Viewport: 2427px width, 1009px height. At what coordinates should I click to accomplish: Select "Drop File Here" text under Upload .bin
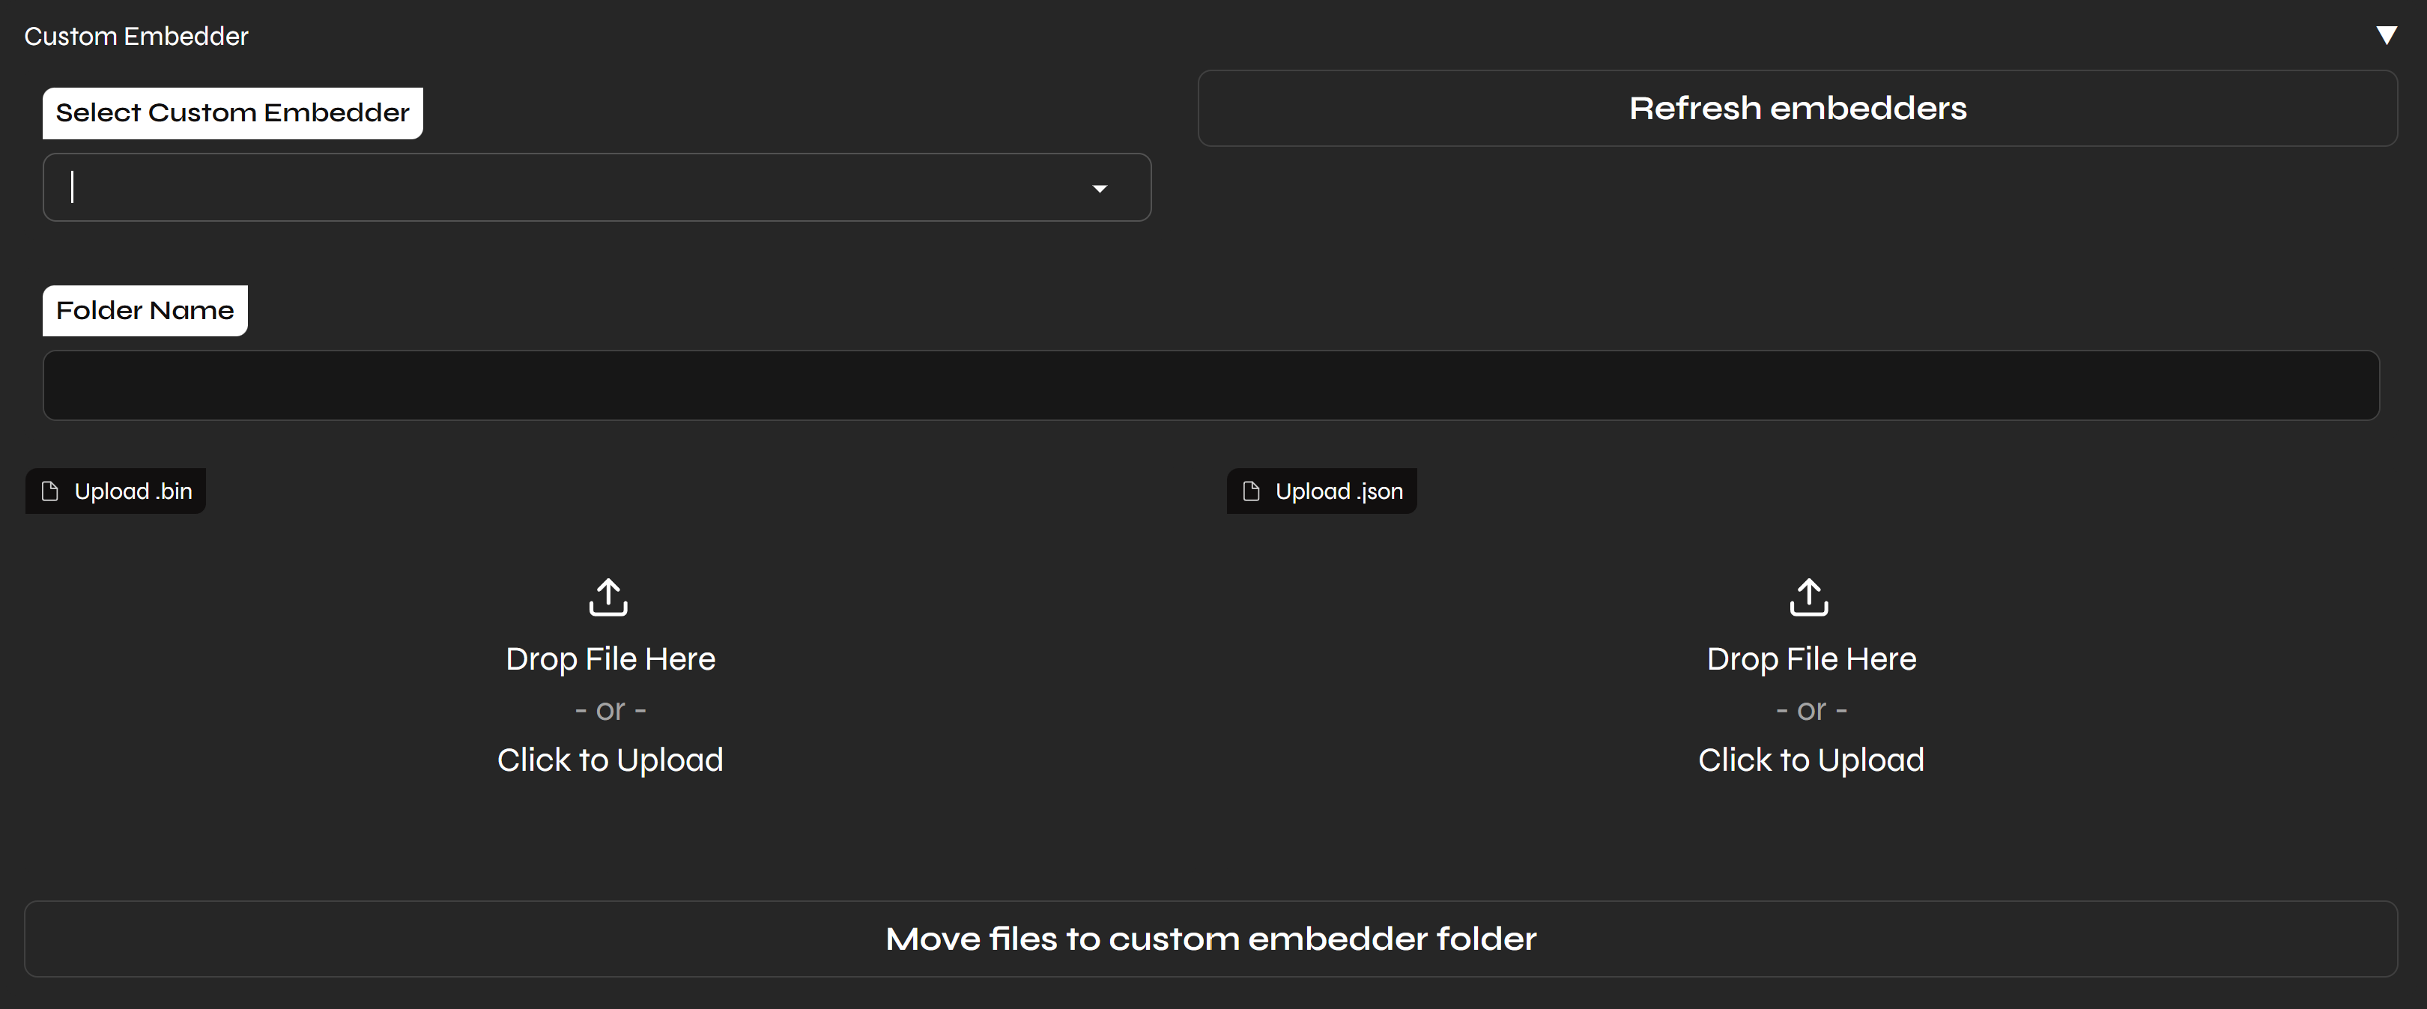(x=610, y=659)
